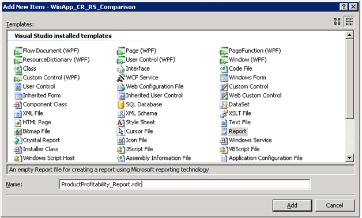Click inside the Name text field
The image size is (362, 218).
[184, 185]
